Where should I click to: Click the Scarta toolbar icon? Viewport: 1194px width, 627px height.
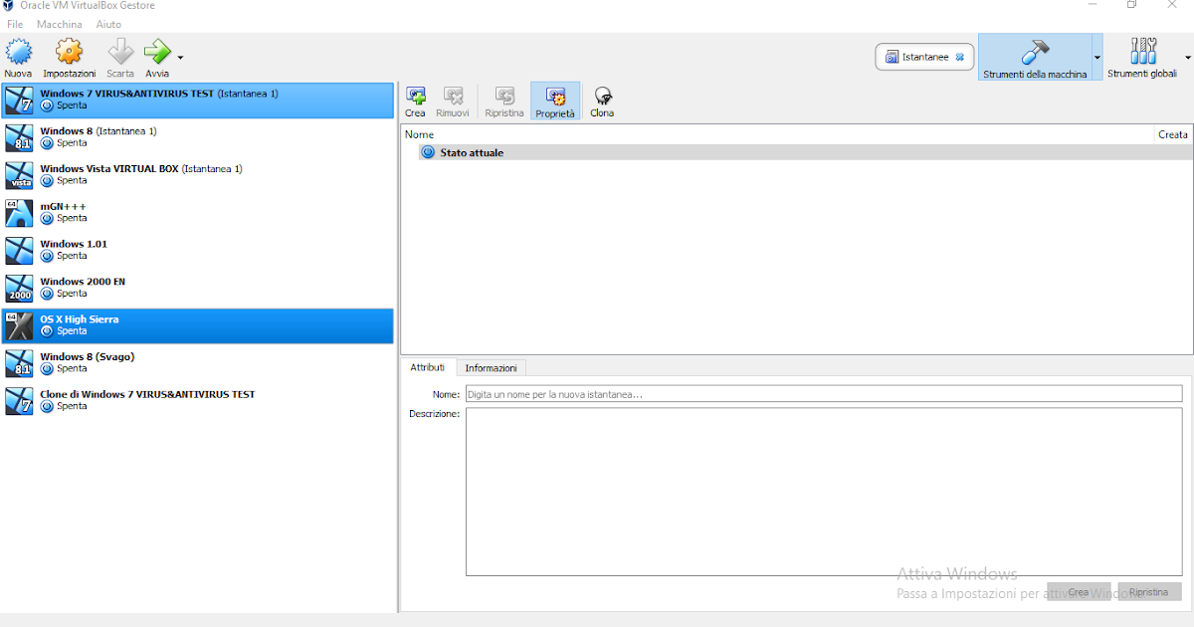(119, 55)
